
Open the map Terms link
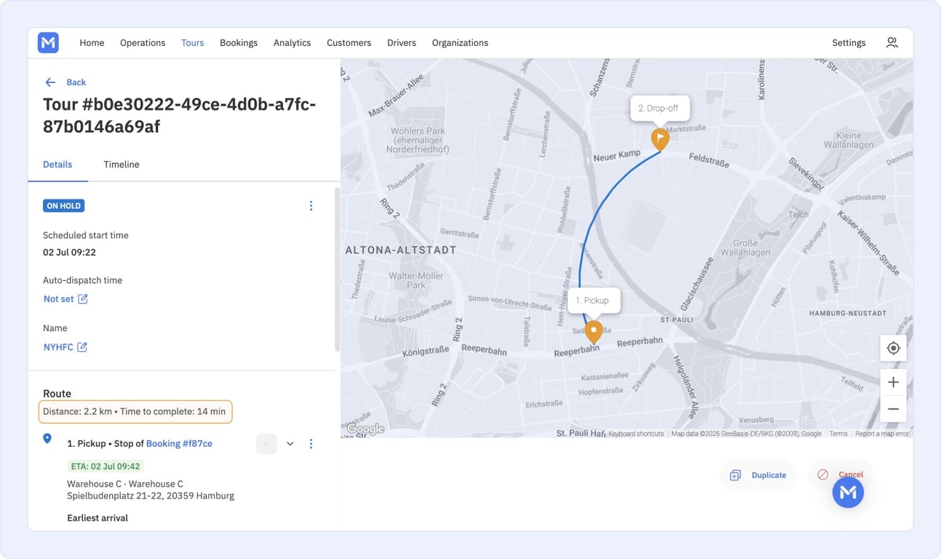click(838, 434)
